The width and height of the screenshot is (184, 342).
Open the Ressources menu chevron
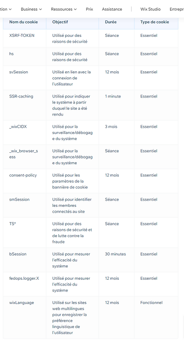click(75, 9)
